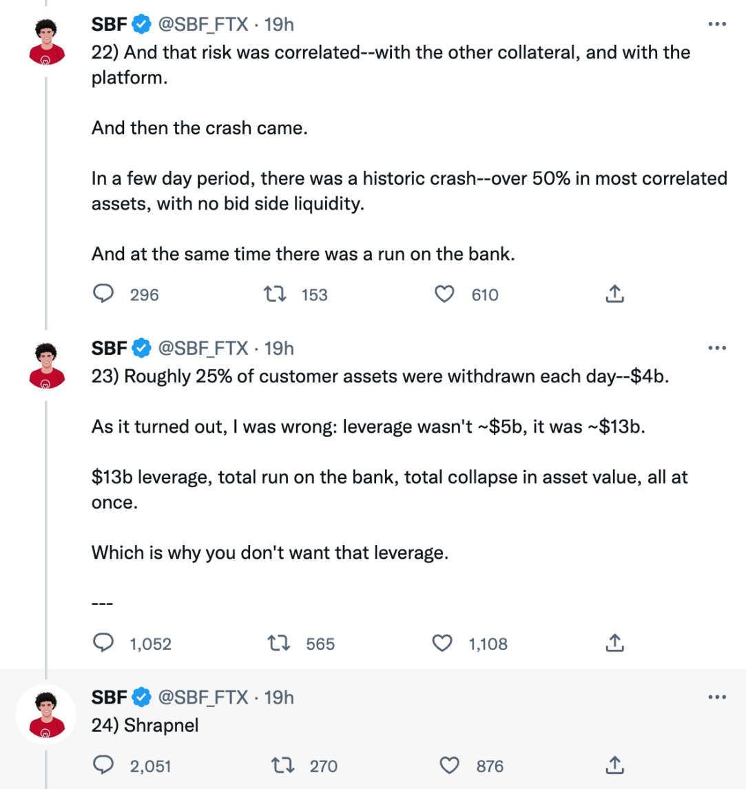Reply to tweet 22 with 296 replies
The height and width of the screenshot is (789, 746).
[x=103, y=294]
